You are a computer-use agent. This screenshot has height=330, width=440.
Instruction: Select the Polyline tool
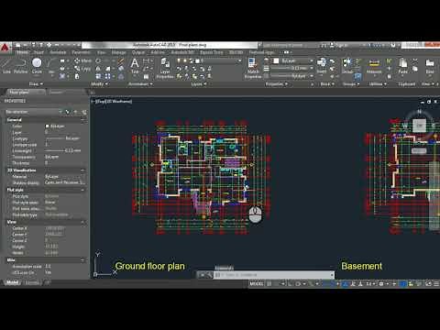click(x=20, y=66)
